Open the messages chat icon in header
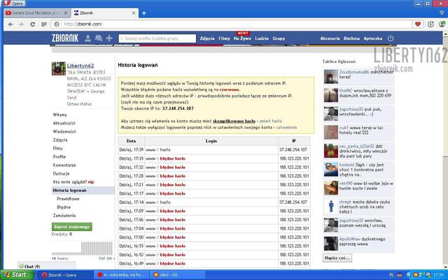The height and width of the screenshot is (280, 448). point(99,38)
